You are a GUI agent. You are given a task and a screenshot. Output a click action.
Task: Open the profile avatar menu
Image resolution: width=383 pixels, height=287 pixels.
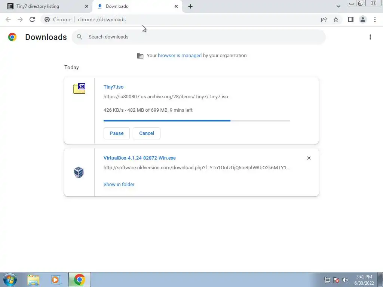coord(363,19)
